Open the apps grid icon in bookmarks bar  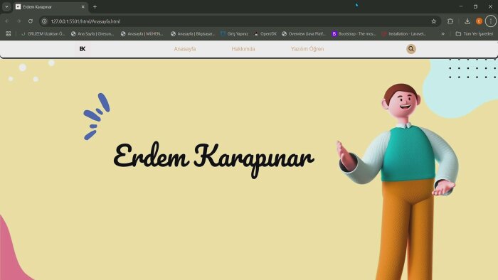pyautogui.click(x=9, y=33)
